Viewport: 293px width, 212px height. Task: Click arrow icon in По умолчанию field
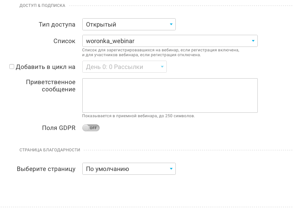click(x=171, y=169)
